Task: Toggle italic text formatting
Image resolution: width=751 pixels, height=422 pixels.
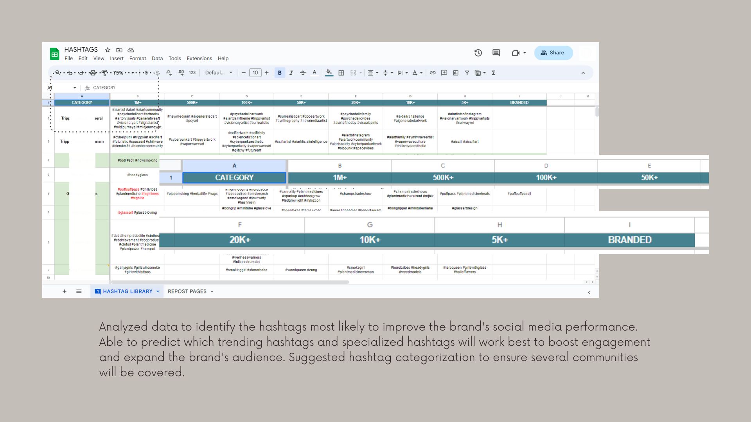Action: (291, 73)
